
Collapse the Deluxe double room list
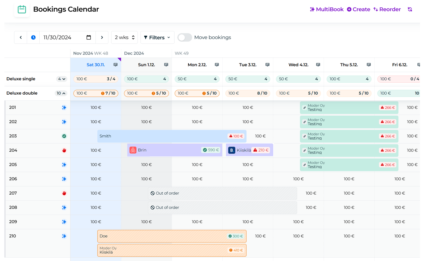61,93
